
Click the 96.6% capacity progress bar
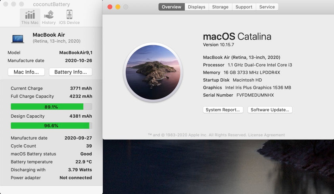[x=51, y=126]
